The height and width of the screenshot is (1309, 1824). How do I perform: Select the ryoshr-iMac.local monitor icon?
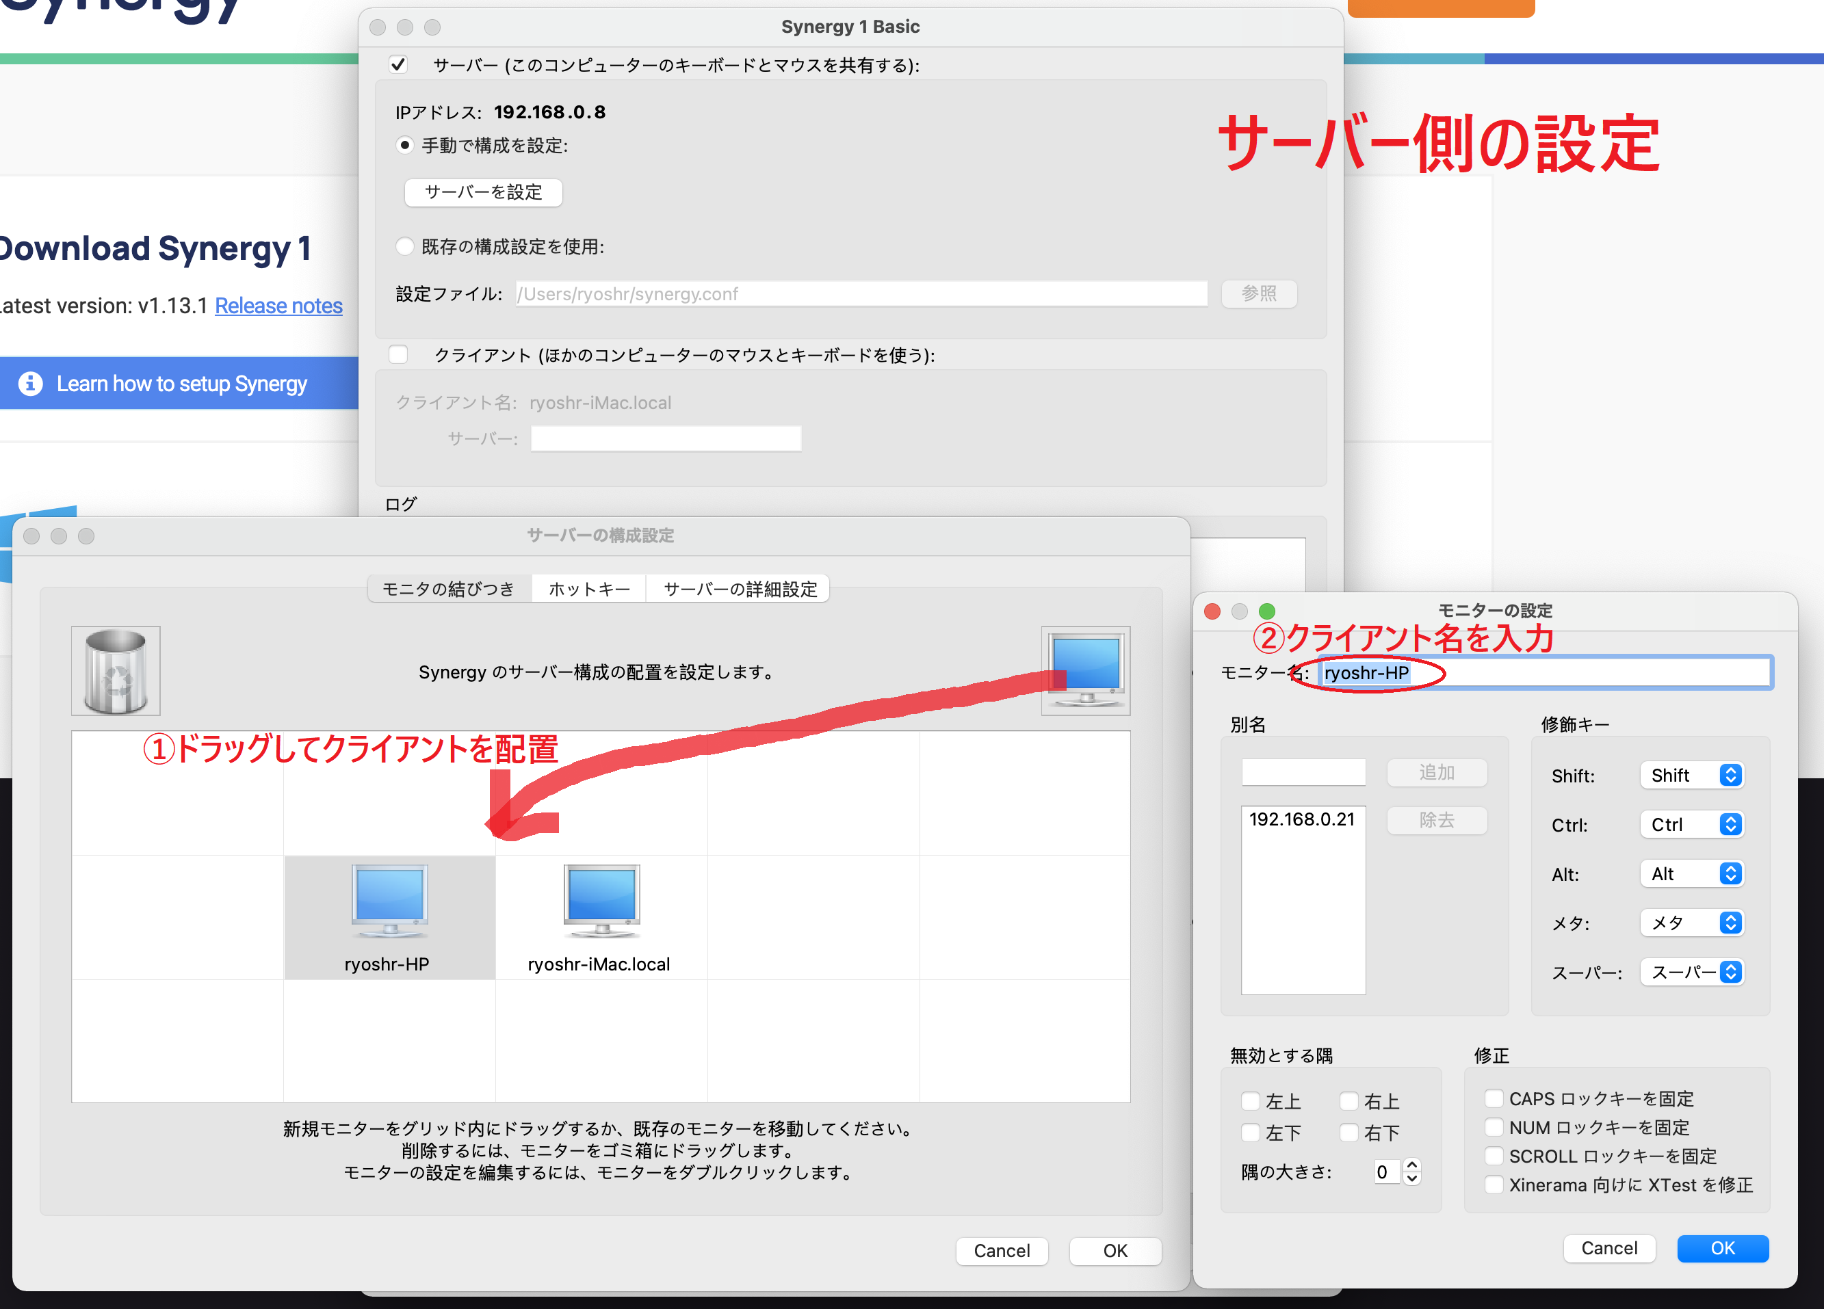click(x=601, y=901)
